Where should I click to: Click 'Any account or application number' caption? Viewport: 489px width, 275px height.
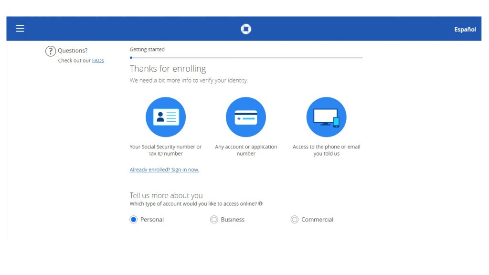tap(246, 150)
